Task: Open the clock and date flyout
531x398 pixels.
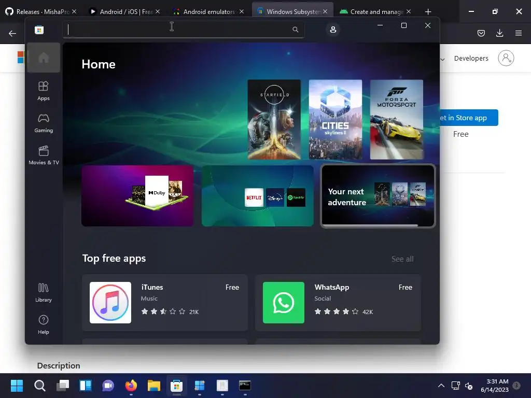Action: tap(495, 386)
